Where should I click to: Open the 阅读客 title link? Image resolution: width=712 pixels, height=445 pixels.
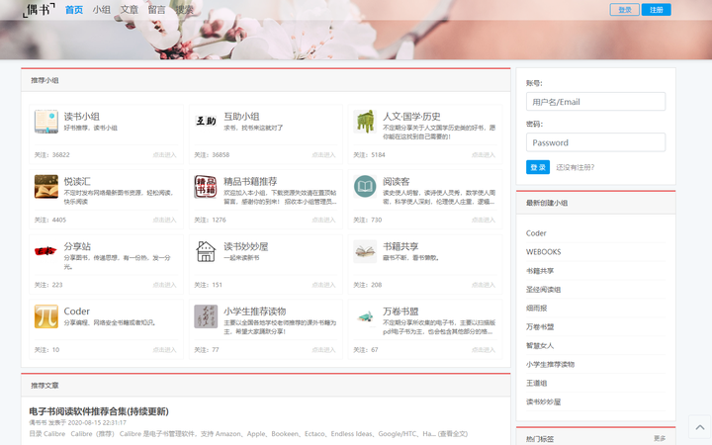pyautogui.click(x=397, y=182)
